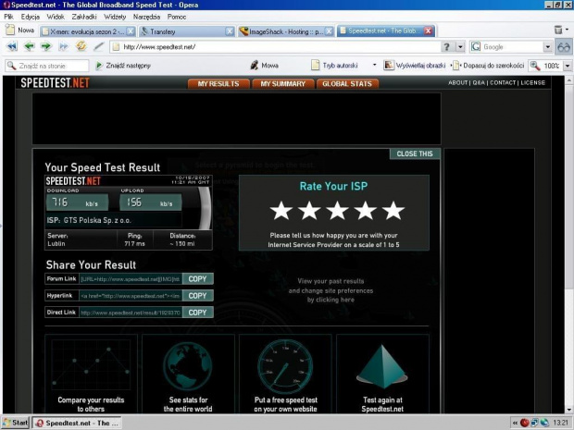Rate ISP with the first star
The width and height of the screenshot is (574, 430).
[x=281, y=211]
